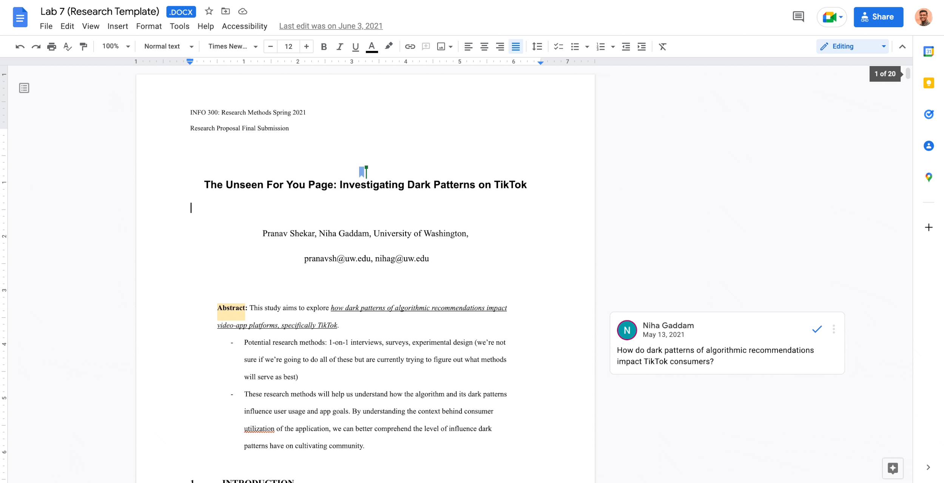Open the last edit history link
Image resolution: width=944 pixels, height=483 pixels.
331,26
